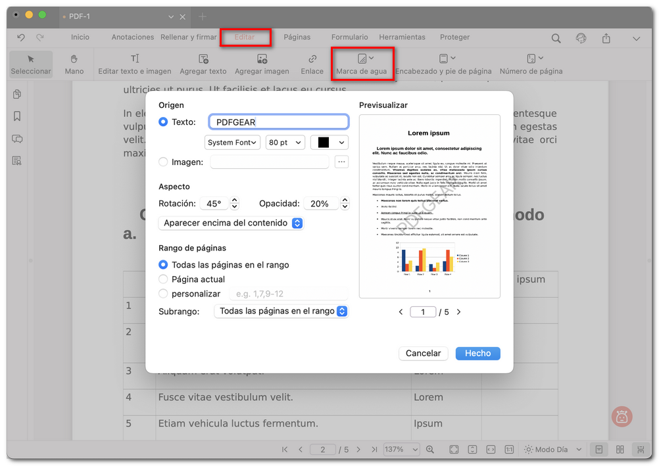Select the Editar tab

click(245, 37)
